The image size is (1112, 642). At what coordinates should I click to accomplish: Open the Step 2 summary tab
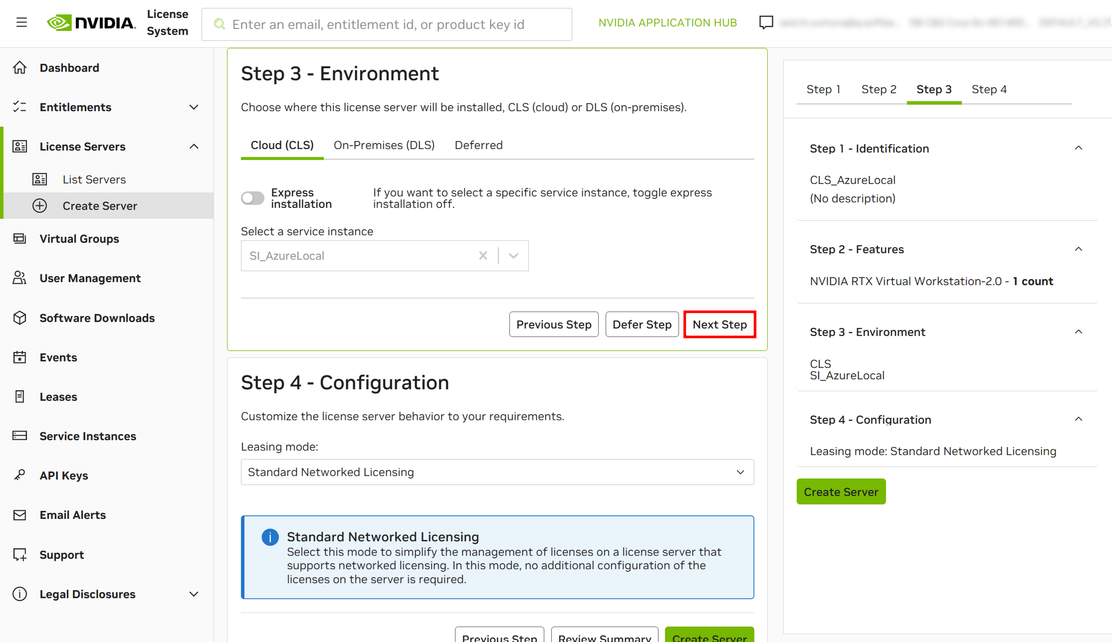[x=879, y=89]
